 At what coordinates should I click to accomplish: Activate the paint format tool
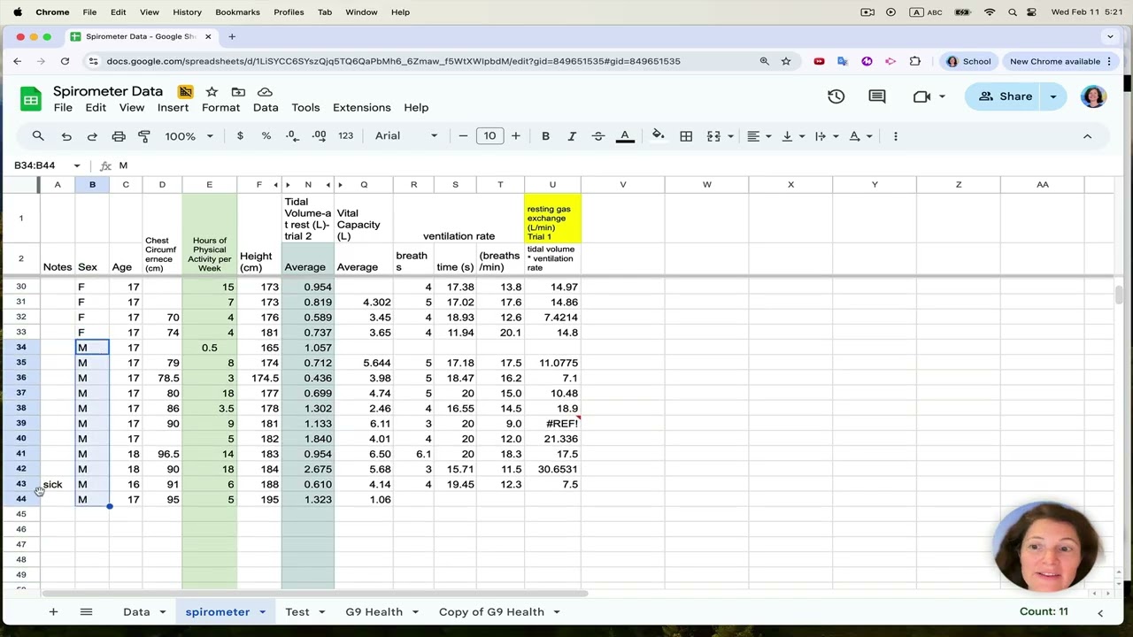[144, 136]
